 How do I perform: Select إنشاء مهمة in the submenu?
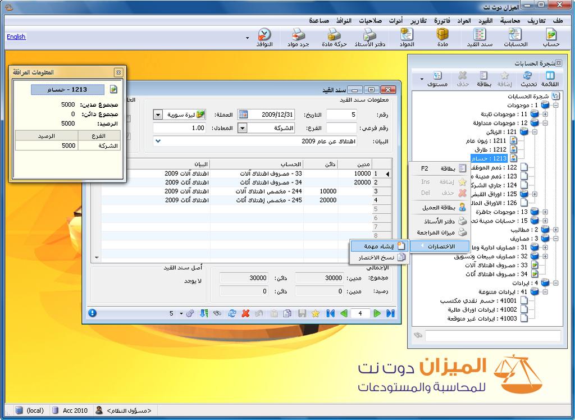click(380, 246)
